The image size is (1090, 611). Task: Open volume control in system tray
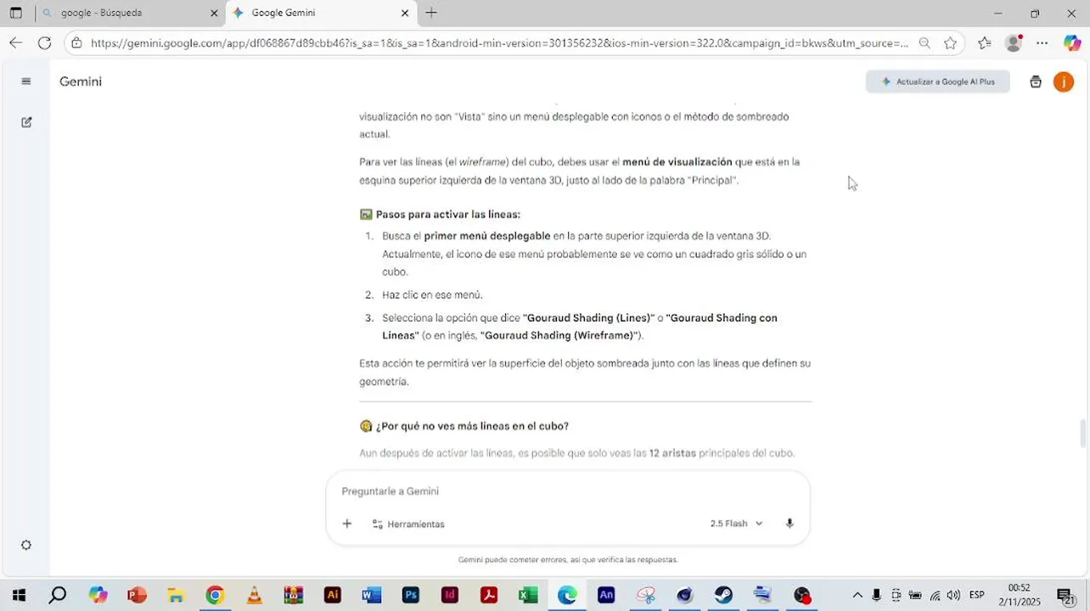coord(953,596)
